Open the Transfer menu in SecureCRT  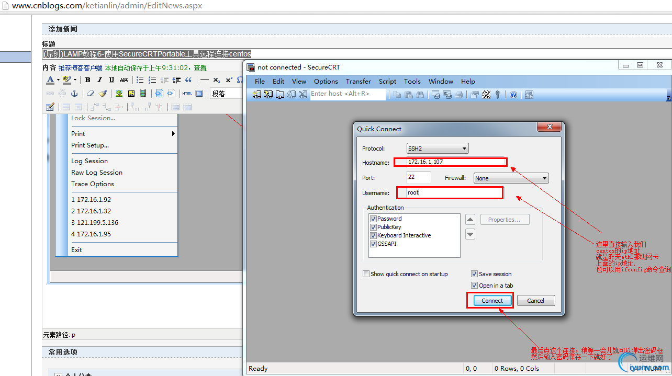click(x=358, y=81)
